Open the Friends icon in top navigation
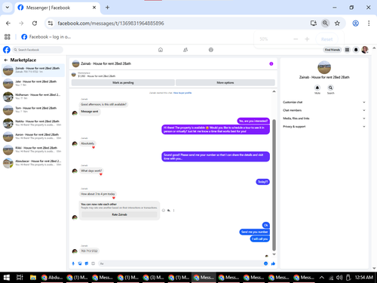The width and height of the screenshot is (377, 283). click(185, 50)
